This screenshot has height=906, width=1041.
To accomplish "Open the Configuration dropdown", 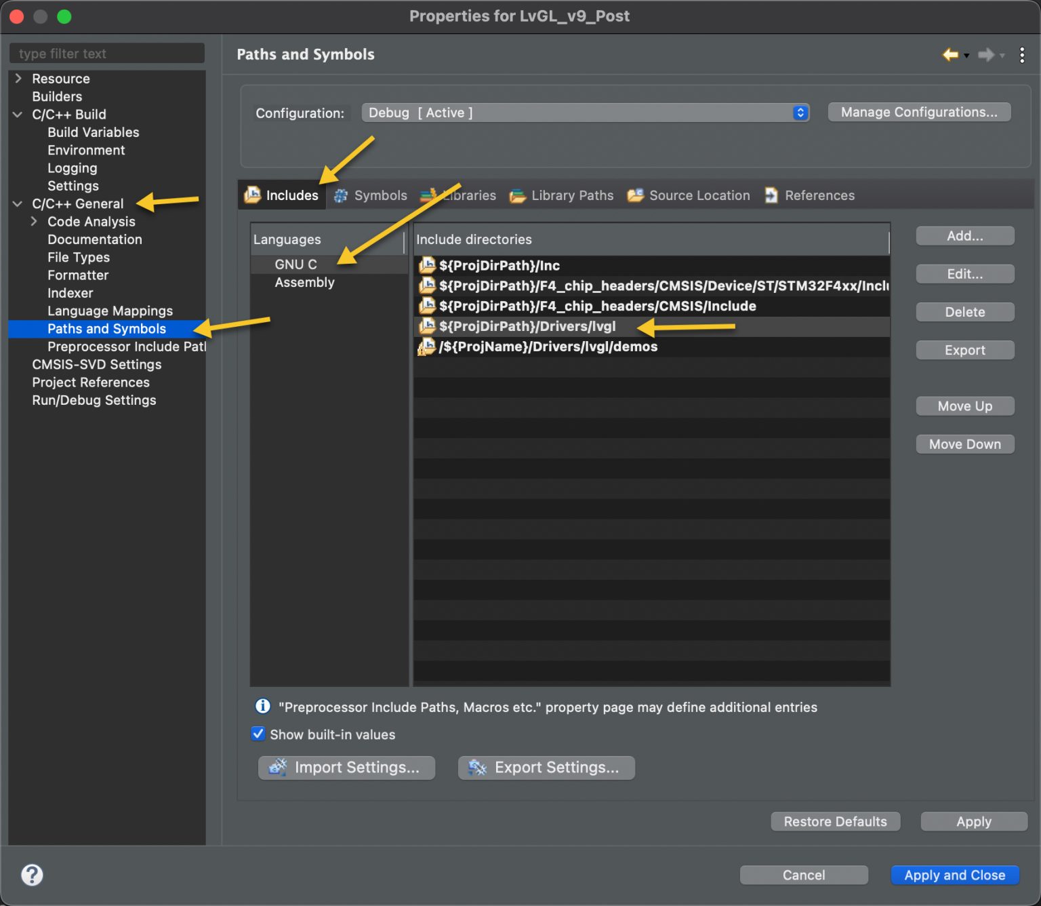I will coord(800,113).
